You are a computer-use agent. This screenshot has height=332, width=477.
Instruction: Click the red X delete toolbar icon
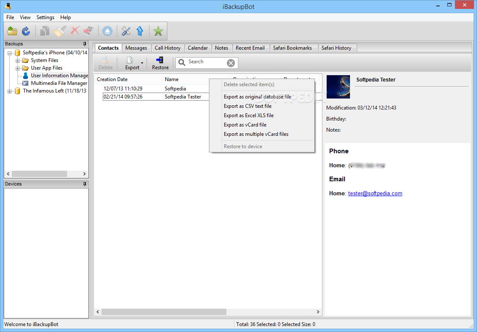click(x=74, y=31)
